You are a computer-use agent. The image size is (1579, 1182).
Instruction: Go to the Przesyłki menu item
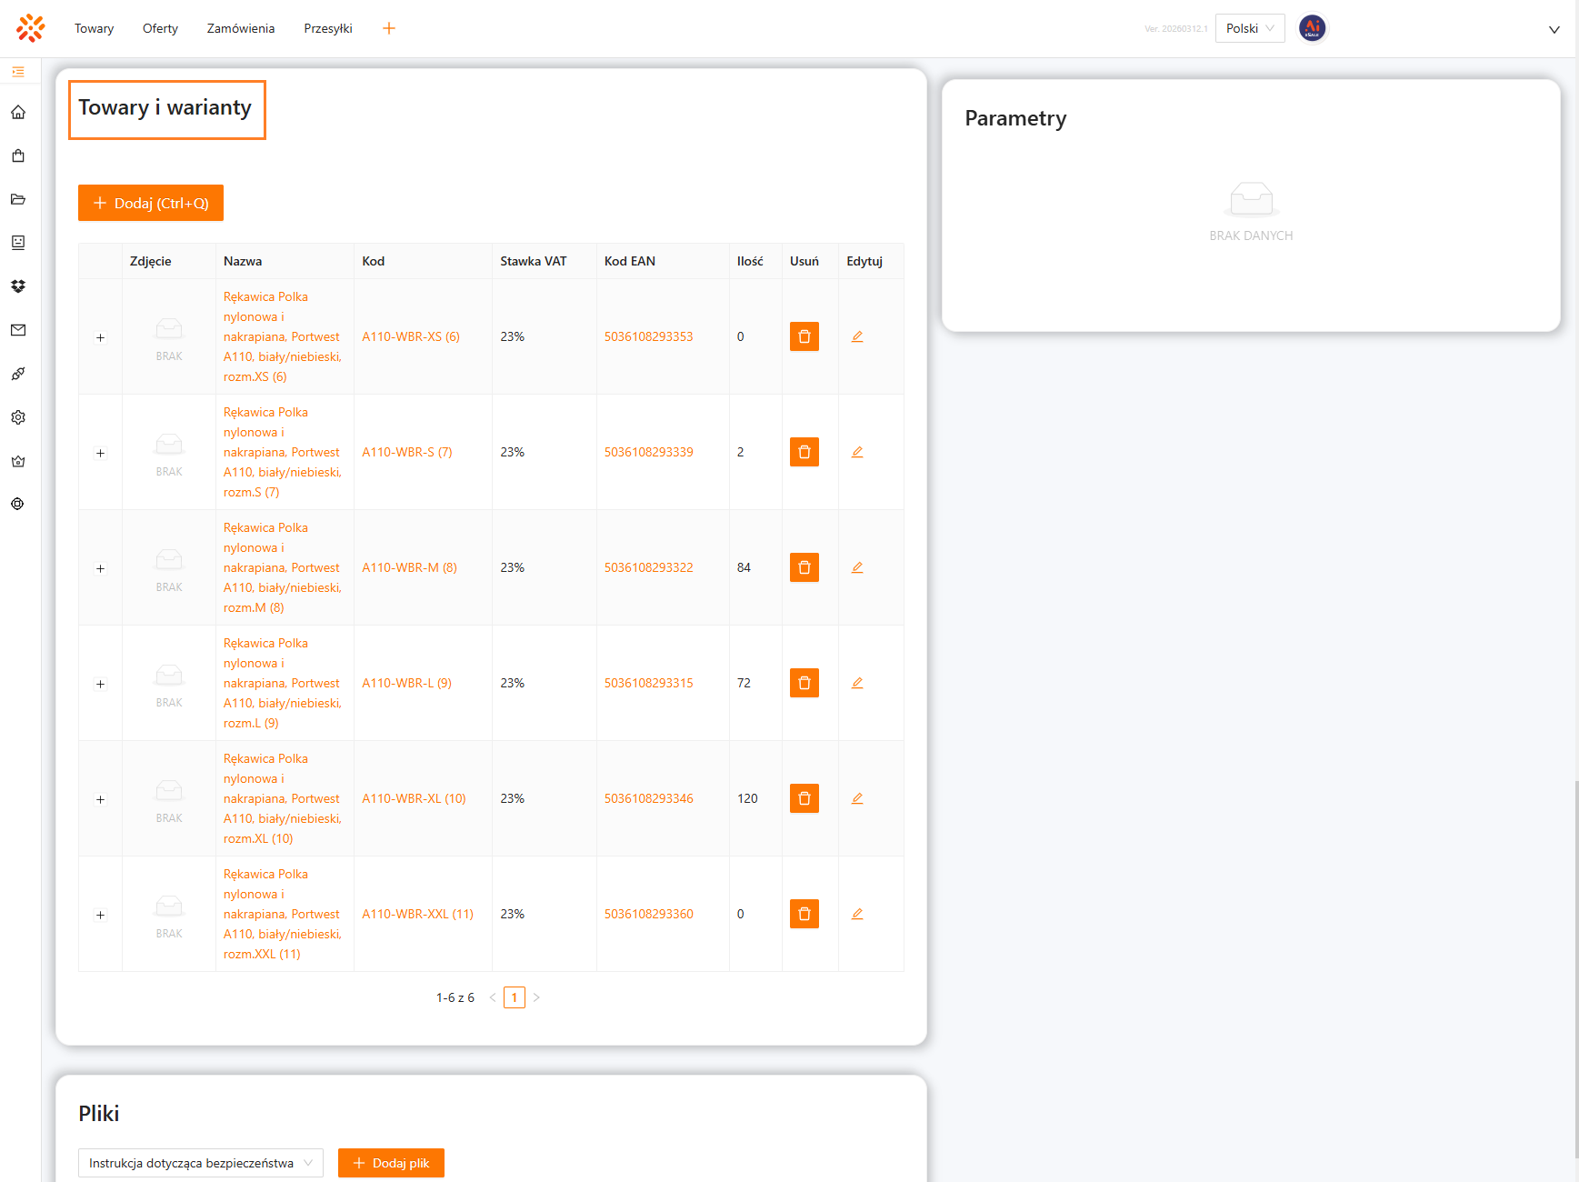(x=327, y=28)
